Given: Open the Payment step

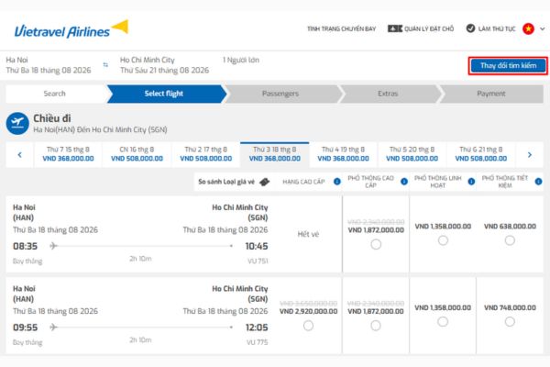Looking at the screenshot, I should pyautogui.click(x=491, y=94).
